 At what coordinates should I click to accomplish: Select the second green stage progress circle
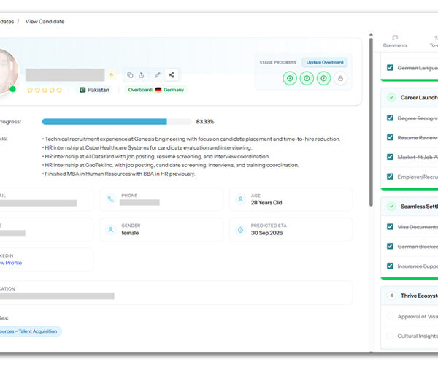307,78
